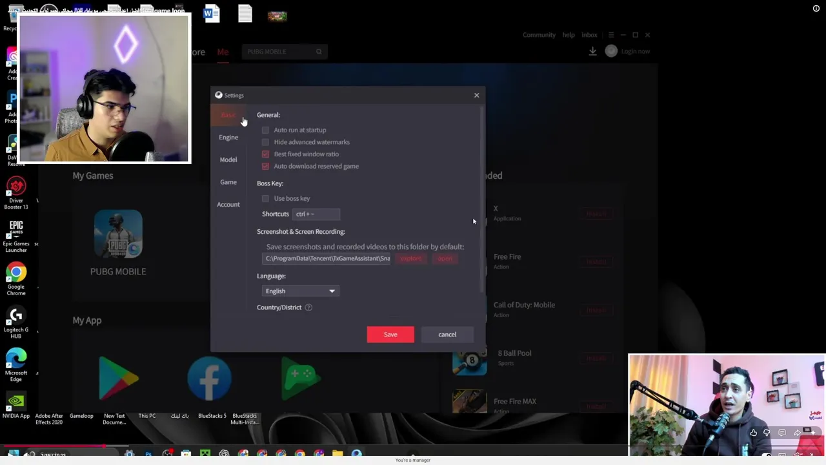This screenshot has height=465, width=826.
Task: Open Google Chrome desktop icon
Action: 16,279
